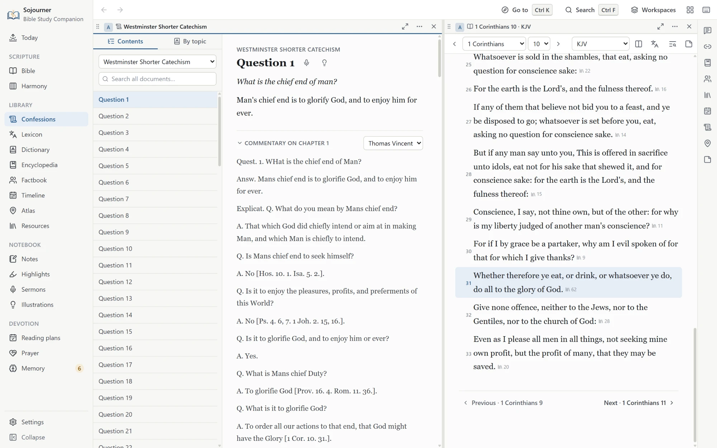The height and width of the screenshot is (448, 717).
Task: Click cross-reference count beside verse 31
Action: pyautogui.click(x=571, y=290)
